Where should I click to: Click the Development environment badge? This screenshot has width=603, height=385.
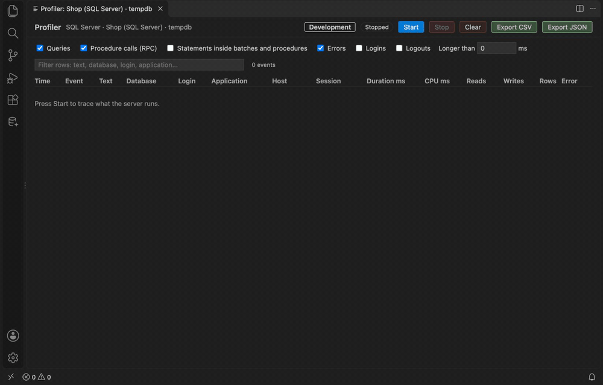point(330,27)
